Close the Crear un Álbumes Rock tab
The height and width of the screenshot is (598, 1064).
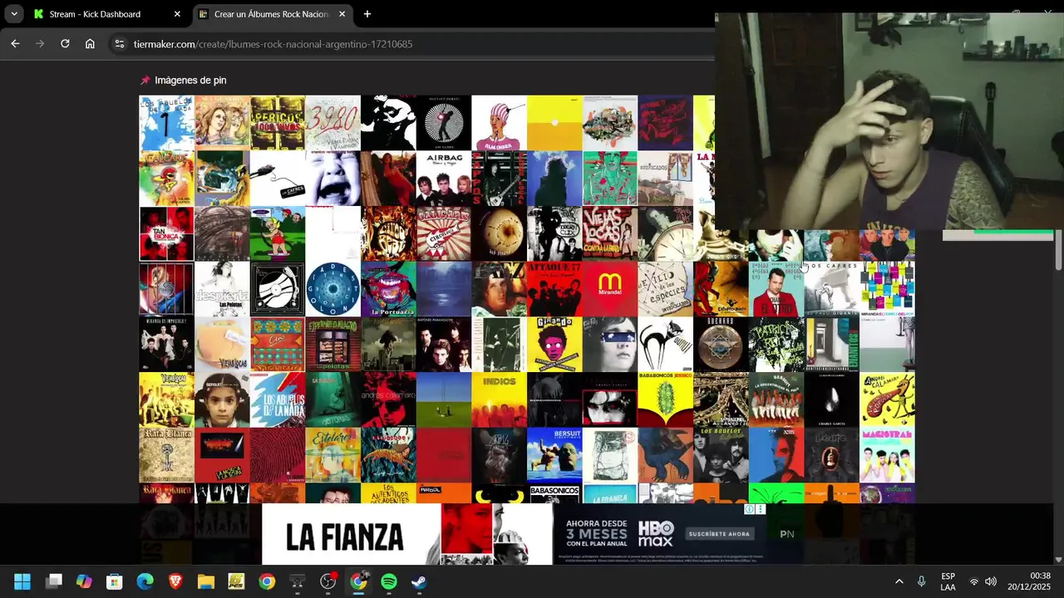[x=342, y=14]
